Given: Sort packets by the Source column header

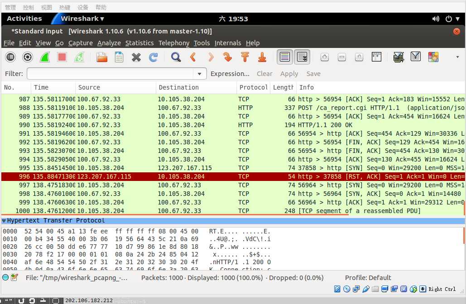Looking at the screenshot, I should (x=115, y=87).
